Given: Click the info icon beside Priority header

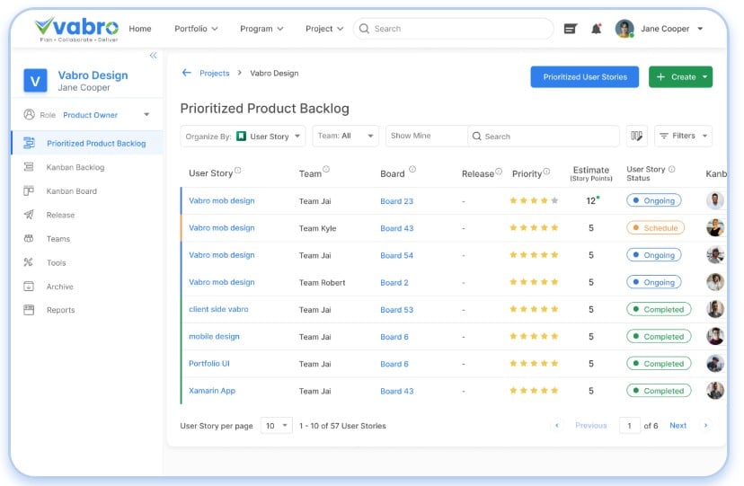Looking at the screenshot, I should tap(546, 172).
